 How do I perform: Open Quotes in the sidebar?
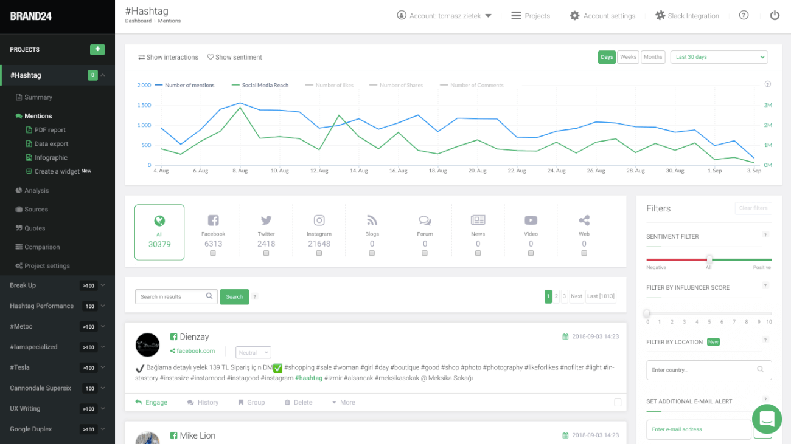click(30, 228)
